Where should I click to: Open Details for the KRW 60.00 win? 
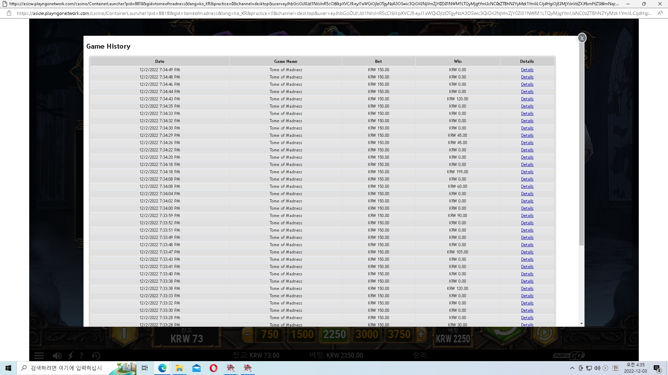pos(527,186)
